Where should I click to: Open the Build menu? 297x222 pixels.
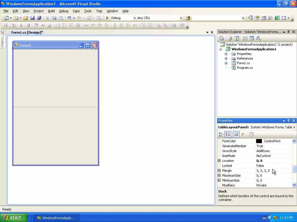tap(51, 11)
